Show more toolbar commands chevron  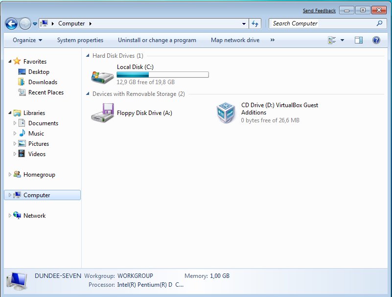point(273,40)
